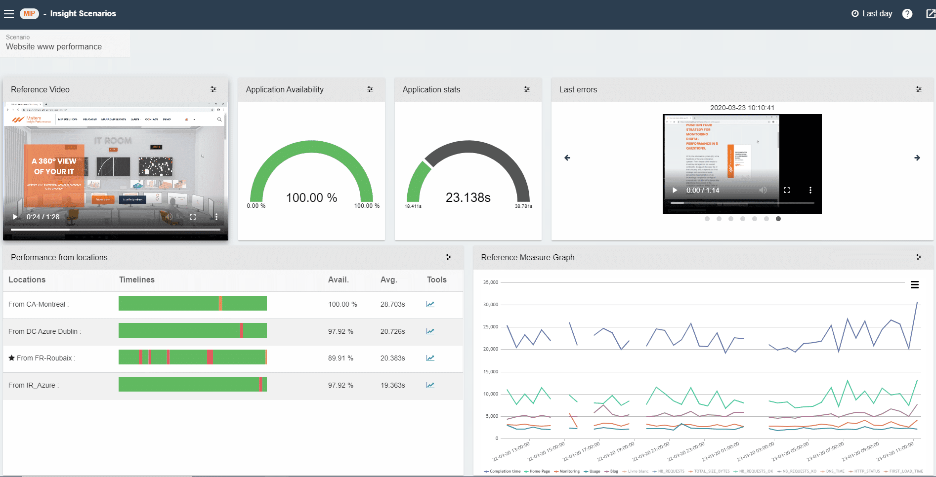Screen dimensions: 936x477
Task: Open Reference Video panel settings
Action: [x=213, y=89]
